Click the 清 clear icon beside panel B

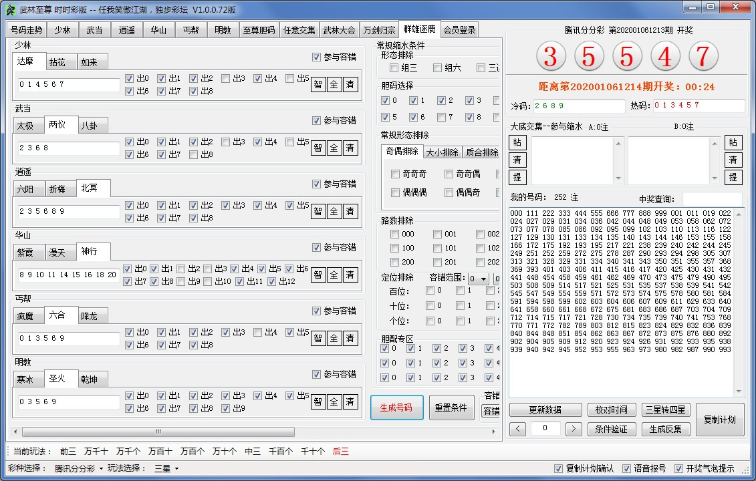[x=733, y=160]
